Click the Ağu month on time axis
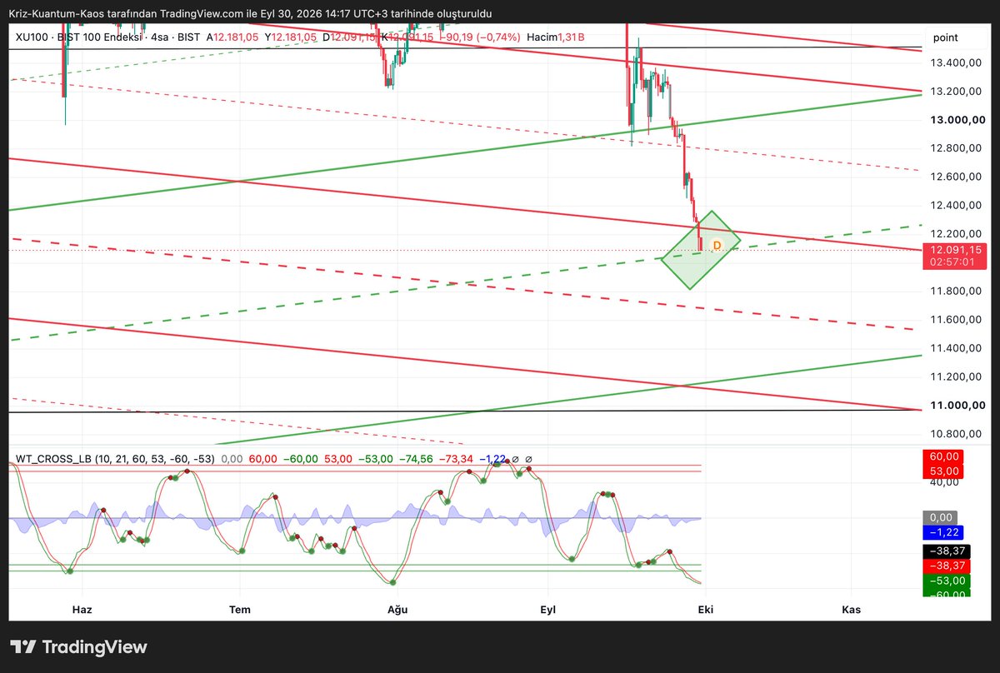Viewport: 1000px width, 673px height. pyautogui.click(x=397, y=610)
